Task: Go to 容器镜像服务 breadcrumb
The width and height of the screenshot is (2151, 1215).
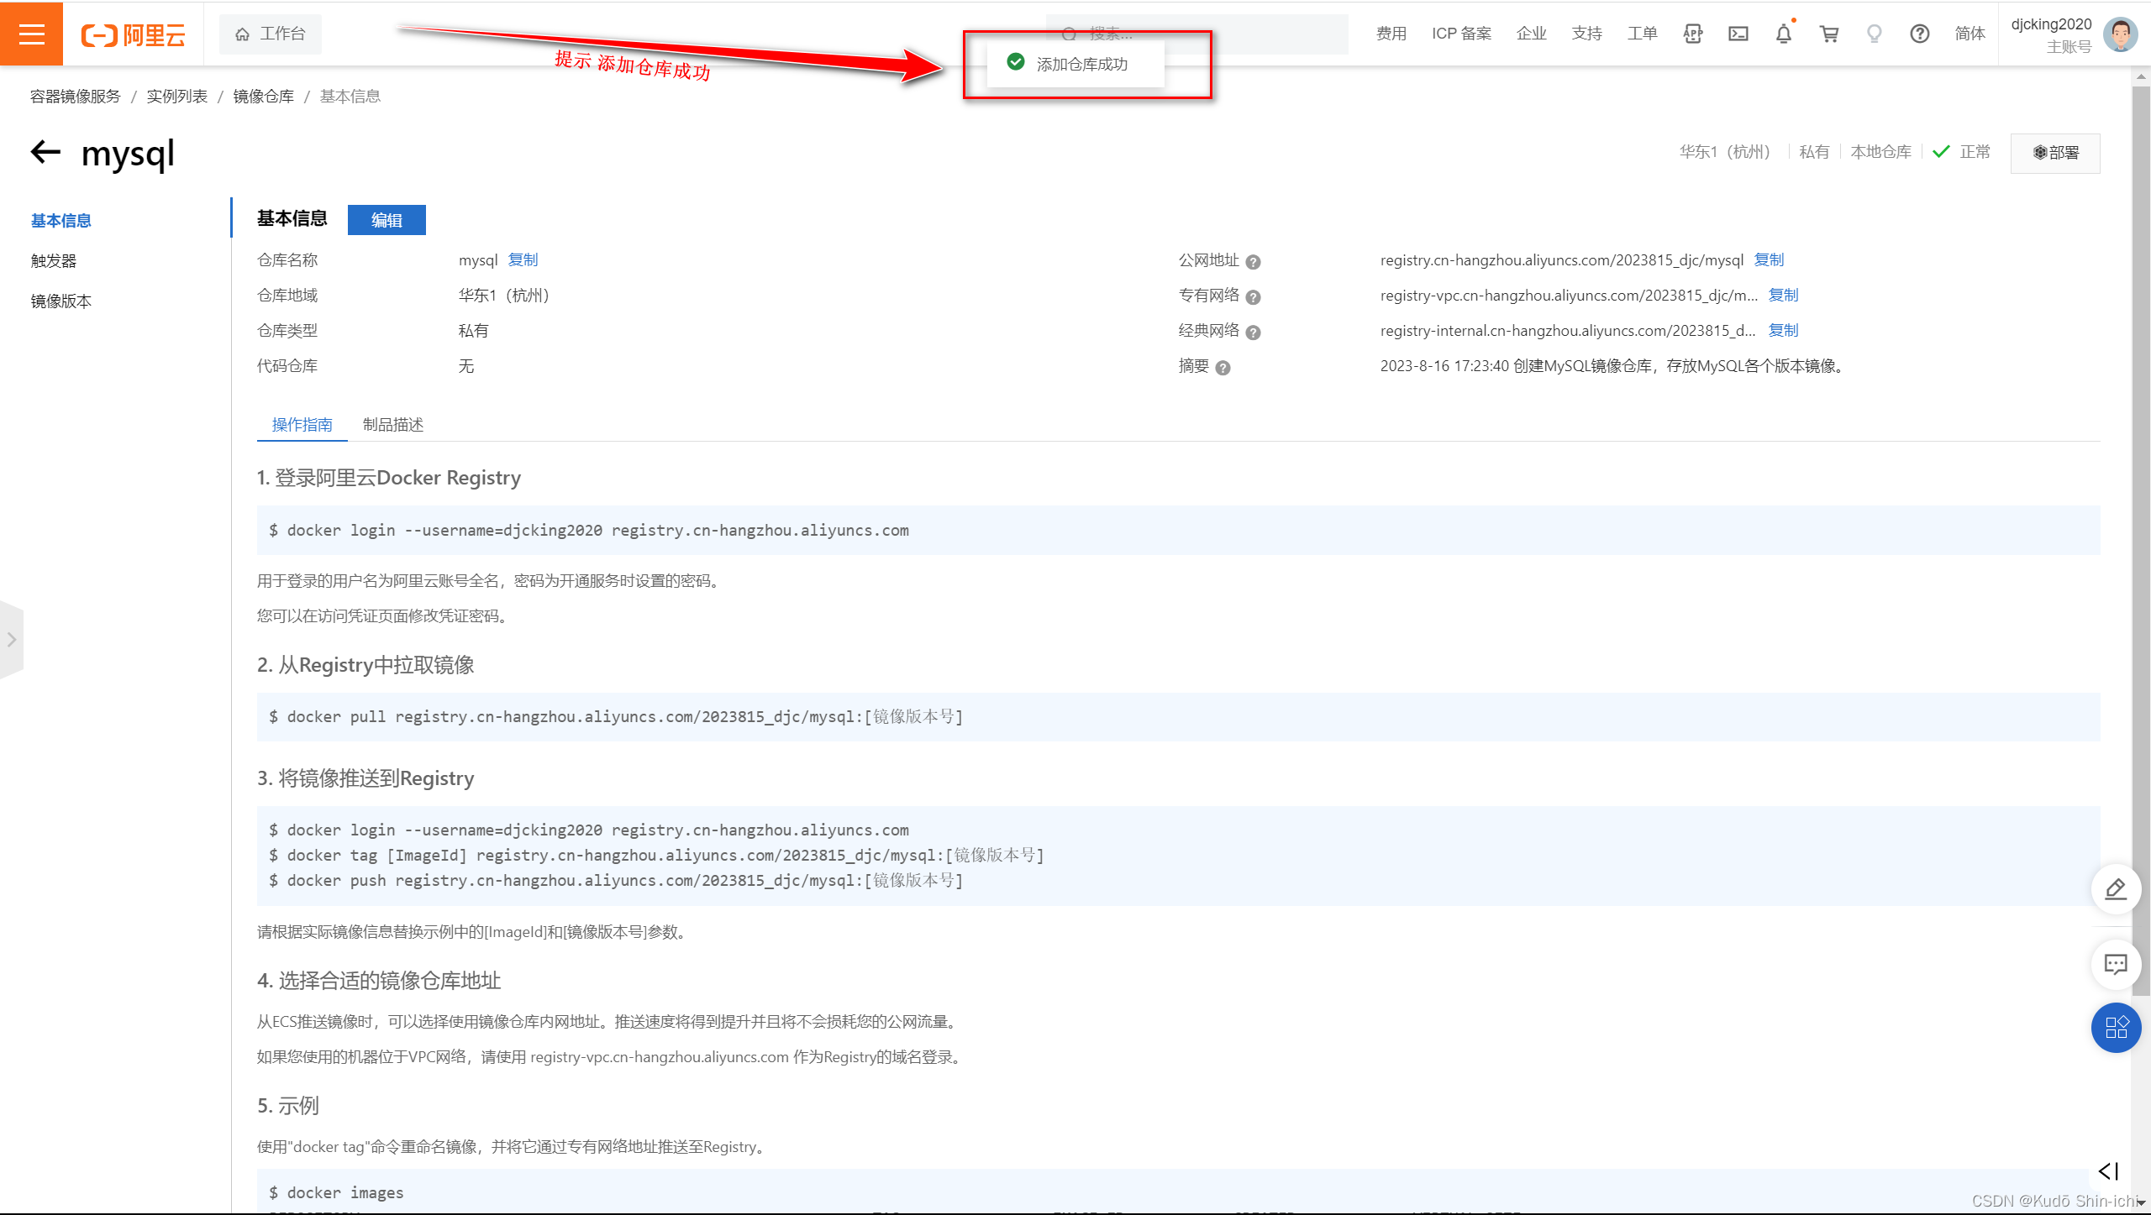Action: [x=76, y=97]
